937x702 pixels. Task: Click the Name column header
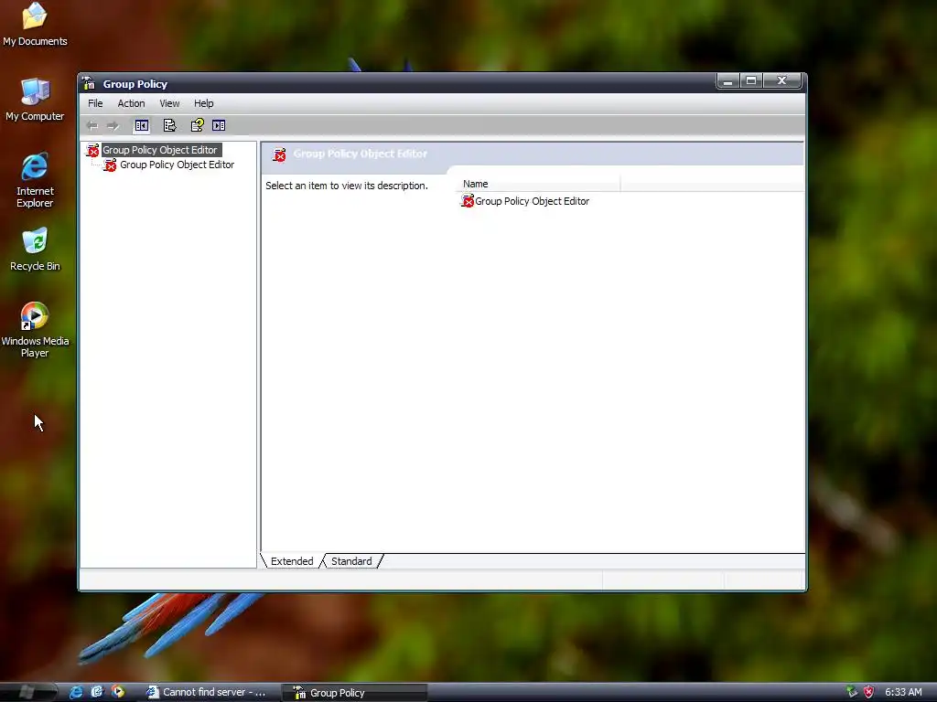(x=538, y=184)
